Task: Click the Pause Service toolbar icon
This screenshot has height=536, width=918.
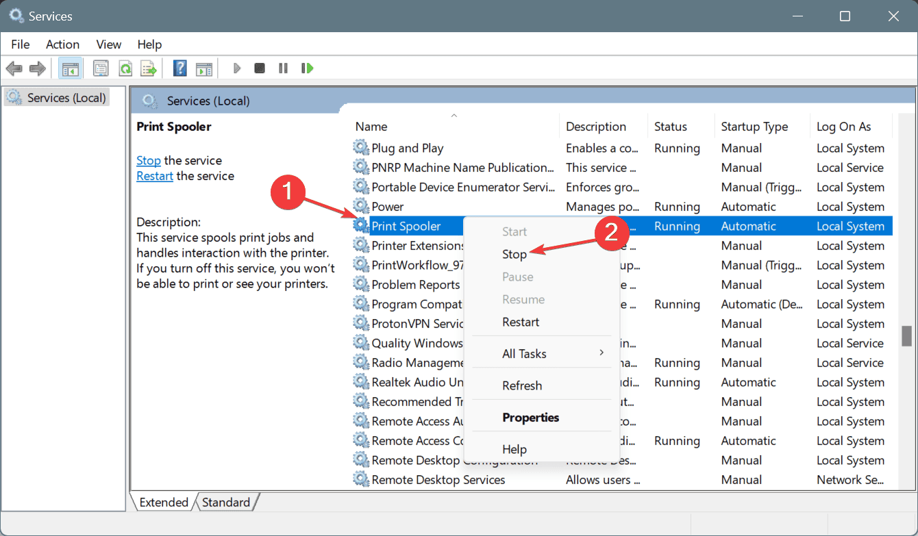Action: pyautogui.click(x=283, y=68)
